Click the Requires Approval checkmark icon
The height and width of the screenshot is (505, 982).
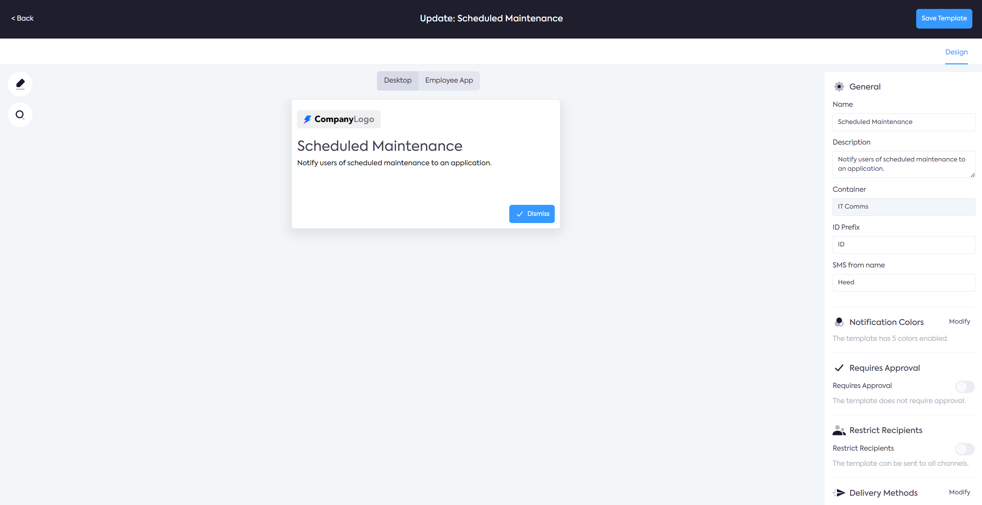tap(839, 368)
